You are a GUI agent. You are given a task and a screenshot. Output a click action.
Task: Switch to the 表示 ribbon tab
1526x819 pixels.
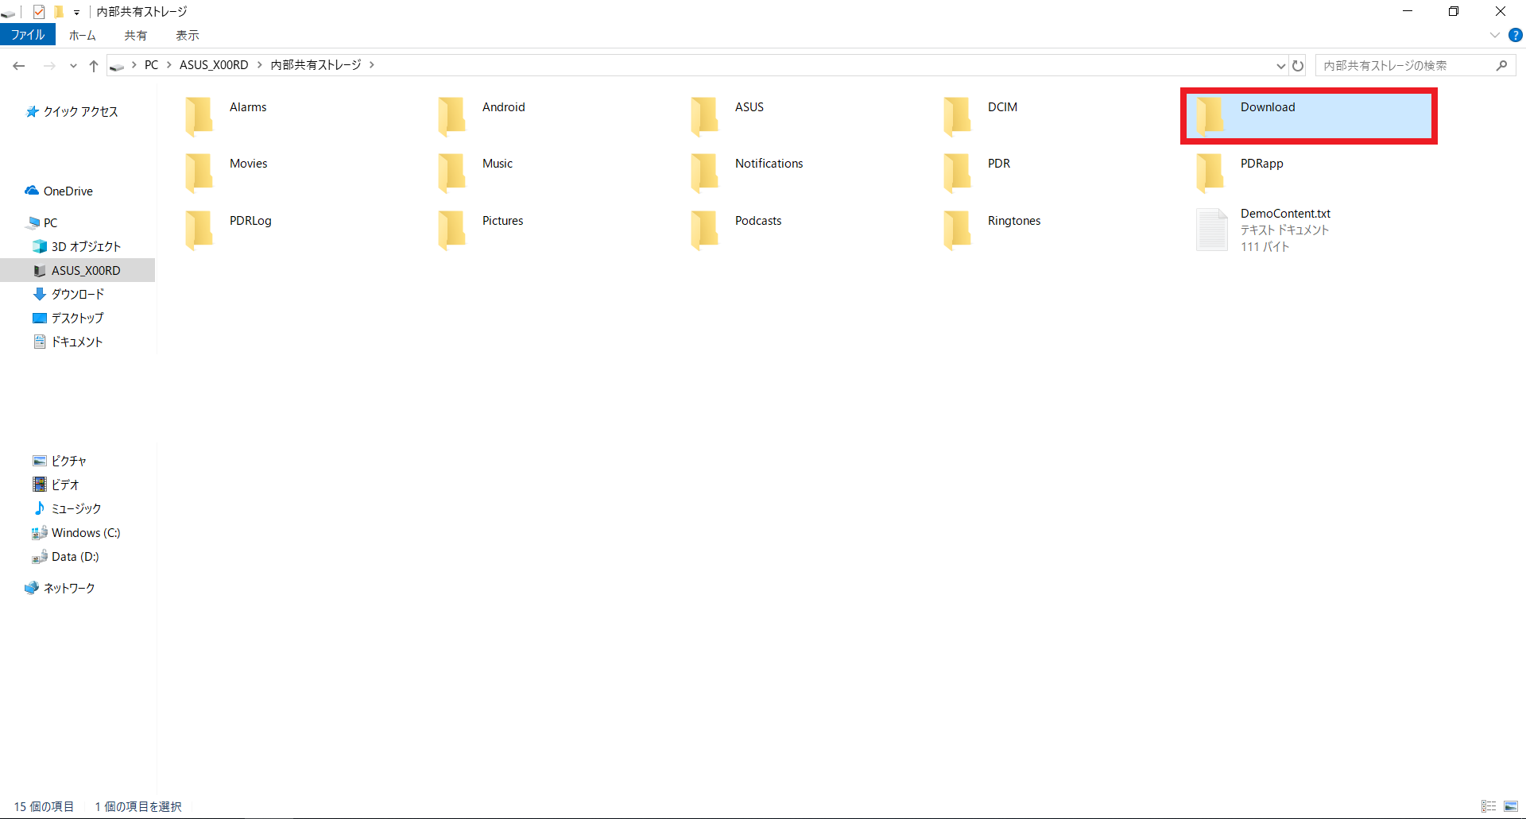(x=188, y=35)
